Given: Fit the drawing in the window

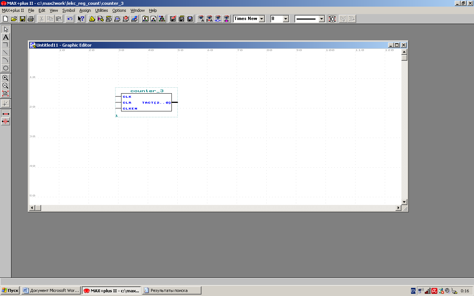Looking at the screenshot, I should (x=6, y=94).
